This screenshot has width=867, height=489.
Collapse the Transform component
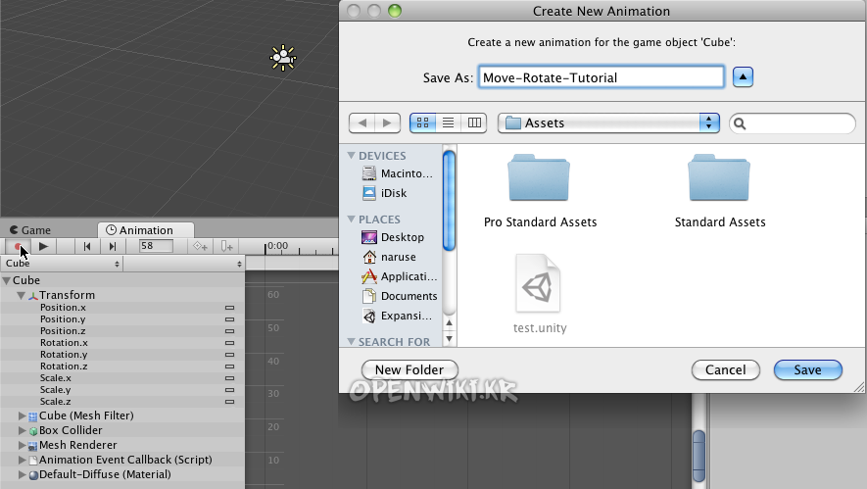(x=21, y=295)
